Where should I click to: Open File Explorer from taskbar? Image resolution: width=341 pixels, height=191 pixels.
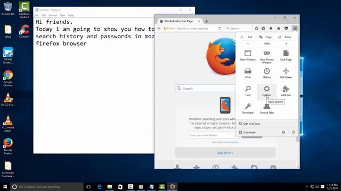tap(110, 187)
